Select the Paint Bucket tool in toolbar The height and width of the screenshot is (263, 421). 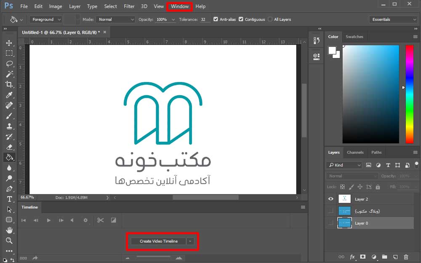pyautogui.click(x=9, y=157)
